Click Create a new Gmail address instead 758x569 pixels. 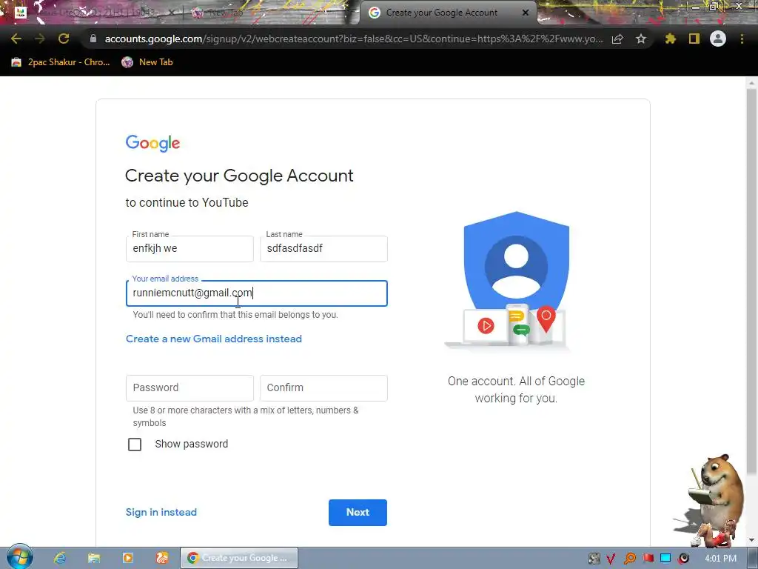pyautogui.click(x=214, y=339)
